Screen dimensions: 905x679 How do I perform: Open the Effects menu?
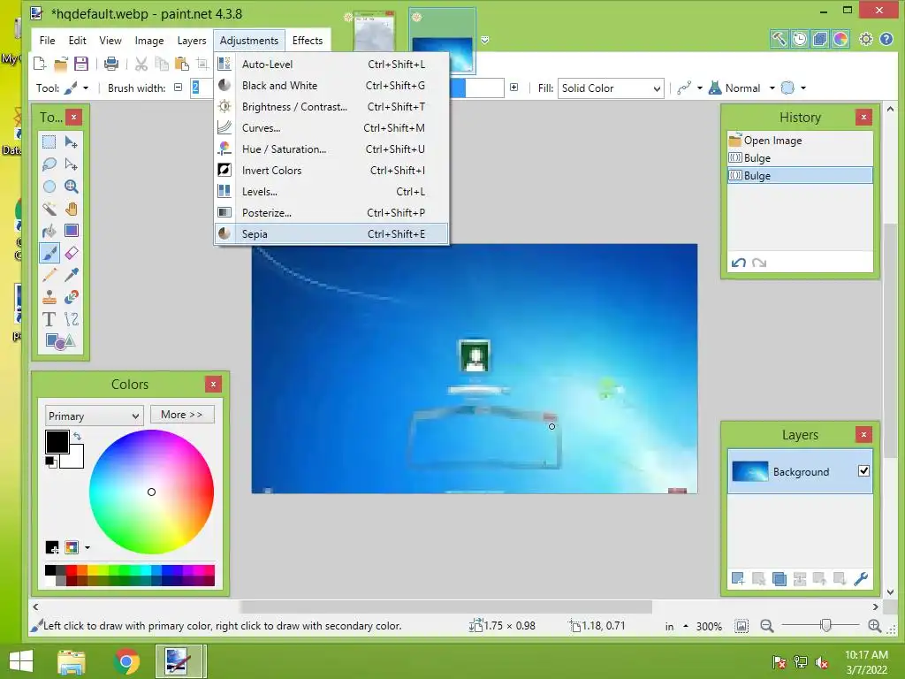(307, 41)
